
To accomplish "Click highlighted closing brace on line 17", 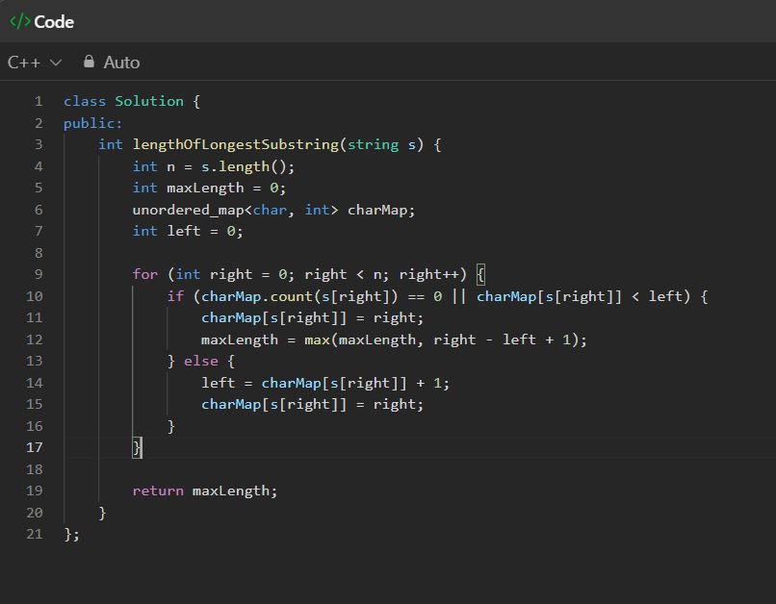I will 137,447.
